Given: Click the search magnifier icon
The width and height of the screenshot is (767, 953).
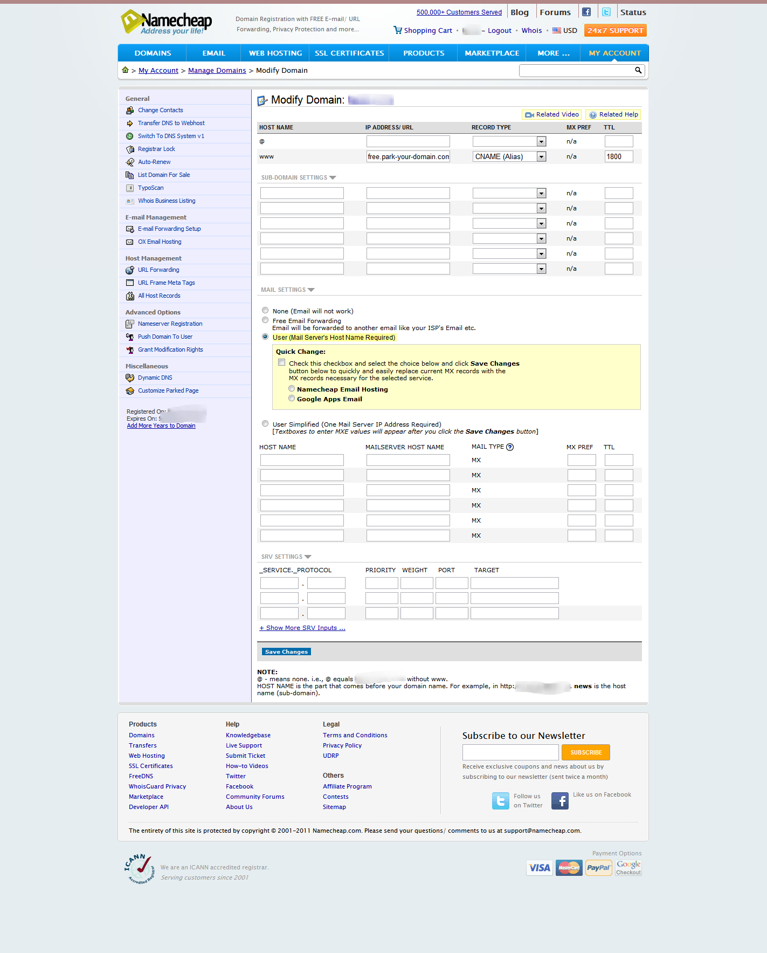Looking at the screenshot, I should tap(638, 70).
